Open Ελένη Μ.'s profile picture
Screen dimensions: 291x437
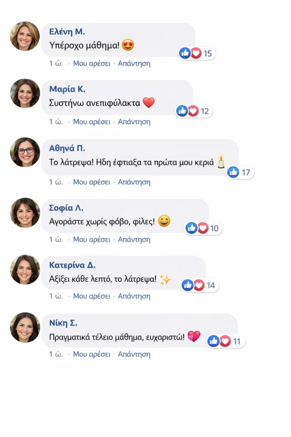point(25,36)
